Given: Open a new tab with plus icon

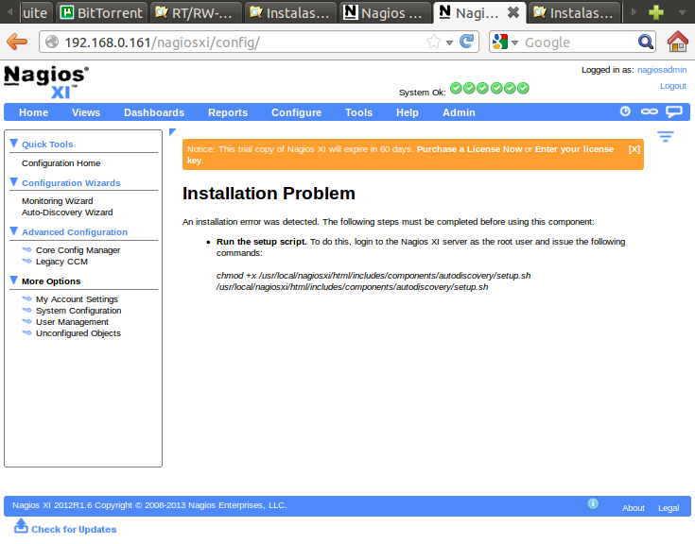Looking at the screenshot, I should [656, 12].
